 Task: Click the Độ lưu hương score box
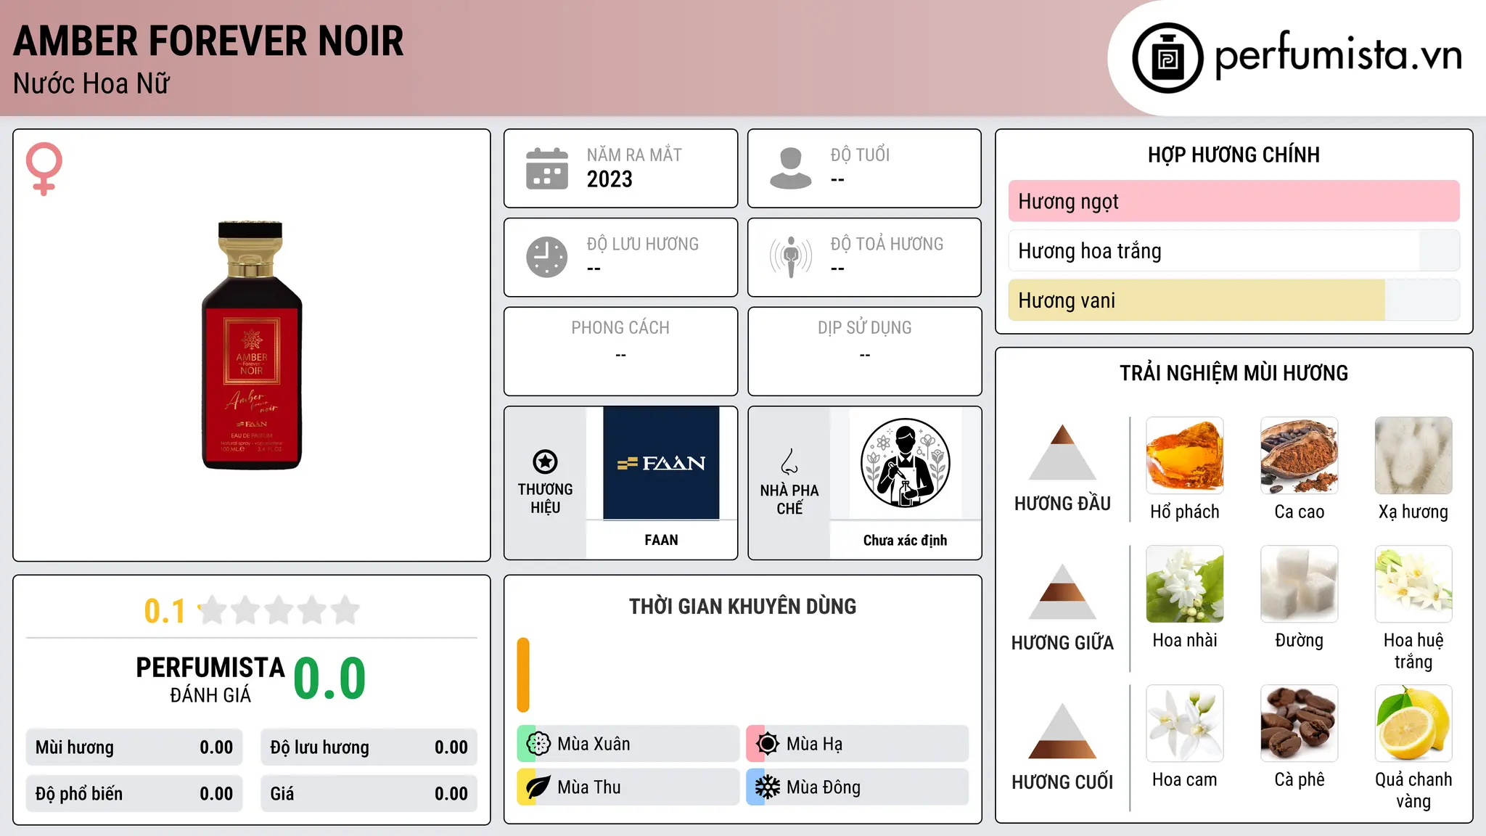point(369,747)
